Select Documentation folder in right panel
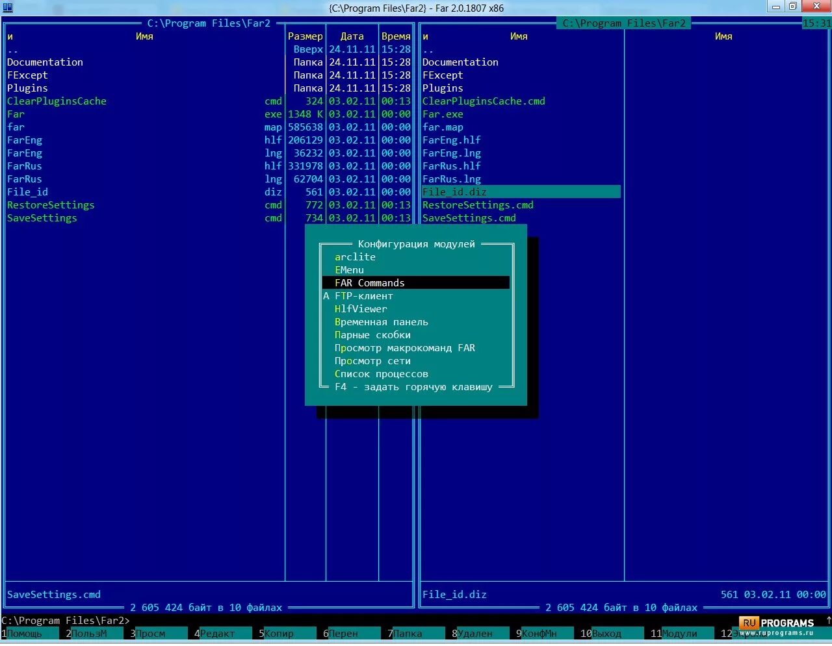 [460, 62]
